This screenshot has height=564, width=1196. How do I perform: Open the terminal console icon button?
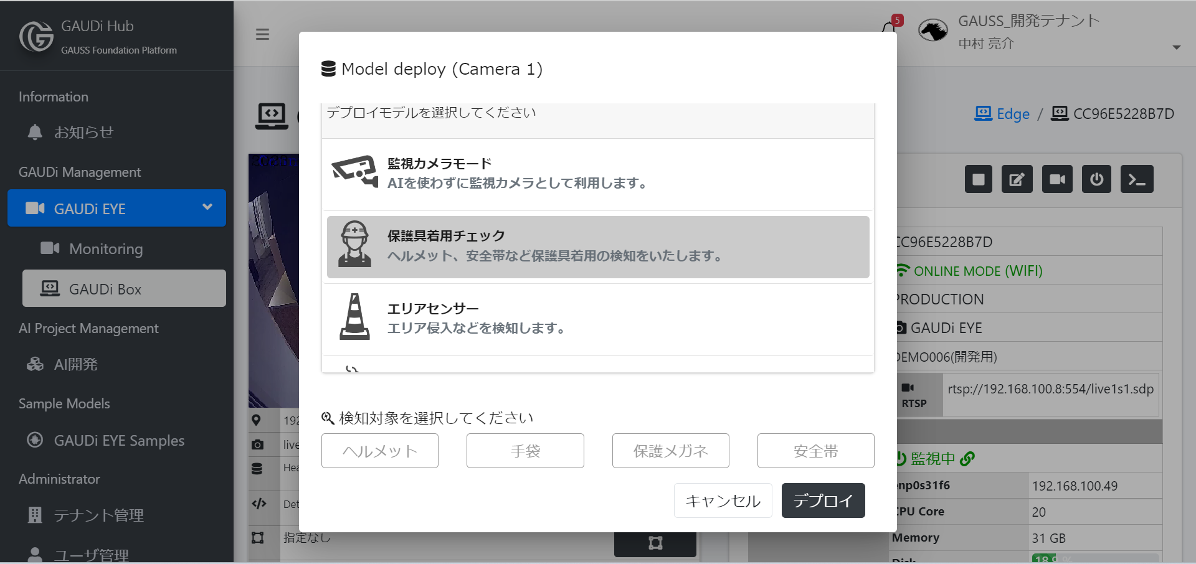tap(1137, 179)
